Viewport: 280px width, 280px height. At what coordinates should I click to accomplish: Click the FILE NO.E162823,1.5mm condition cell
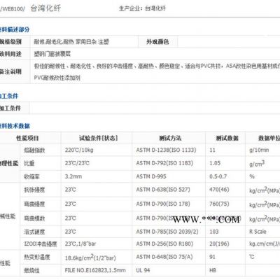(95, 270)
